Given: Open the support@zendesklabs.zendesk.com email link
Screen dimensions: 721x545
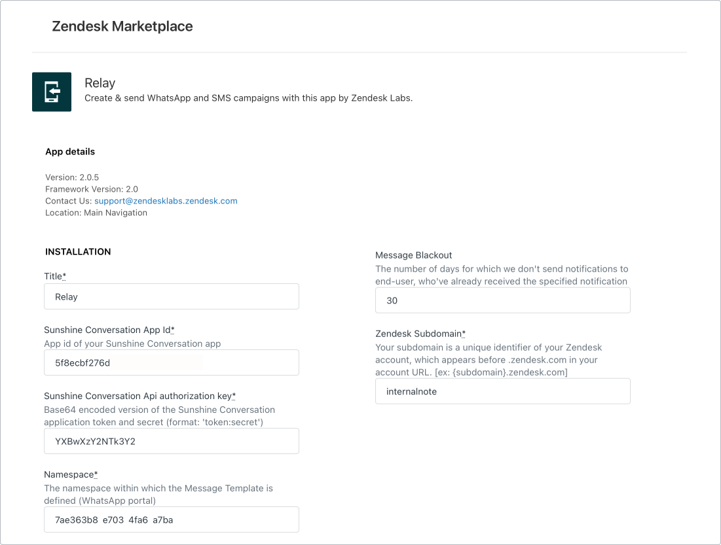Looking at the screenshot, I should 166,201.
